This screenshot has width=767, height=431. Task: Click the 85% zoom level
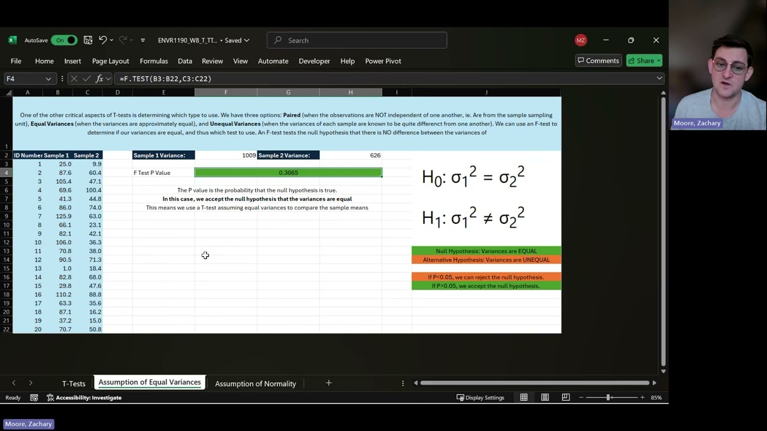tap(656, 397)
